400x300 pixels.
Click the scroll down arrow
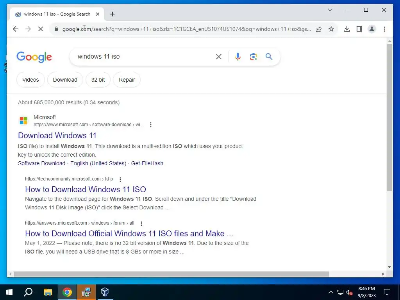click(389, 267)
